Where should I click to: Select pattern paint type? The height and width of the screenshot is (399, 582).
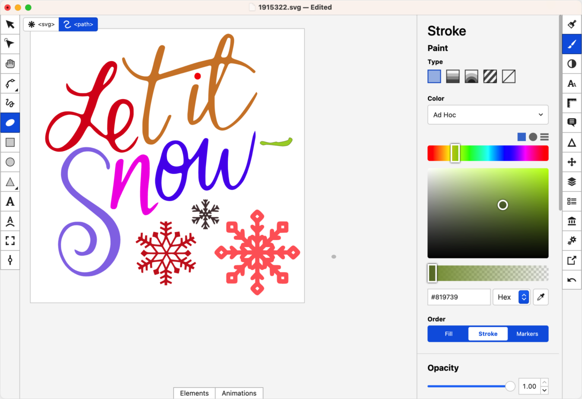pyautogui.click(x=490, y=76)
